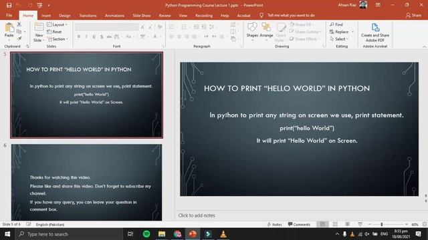Open the Ribbon Display Options button

(378, 5)
